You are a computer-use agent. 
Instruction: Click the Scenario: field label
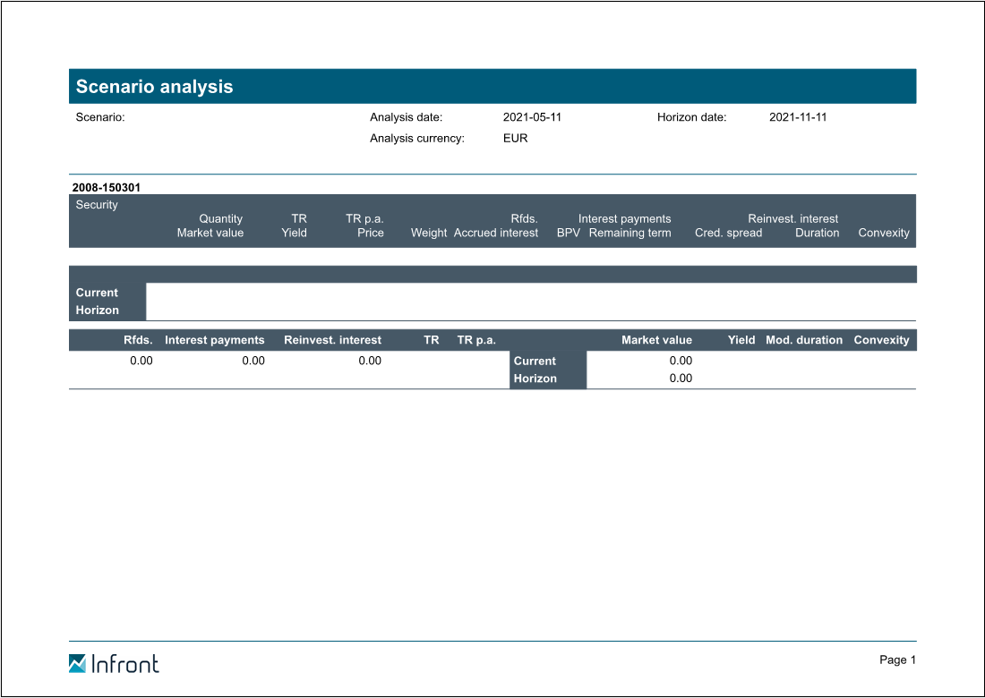coord(100,117)
